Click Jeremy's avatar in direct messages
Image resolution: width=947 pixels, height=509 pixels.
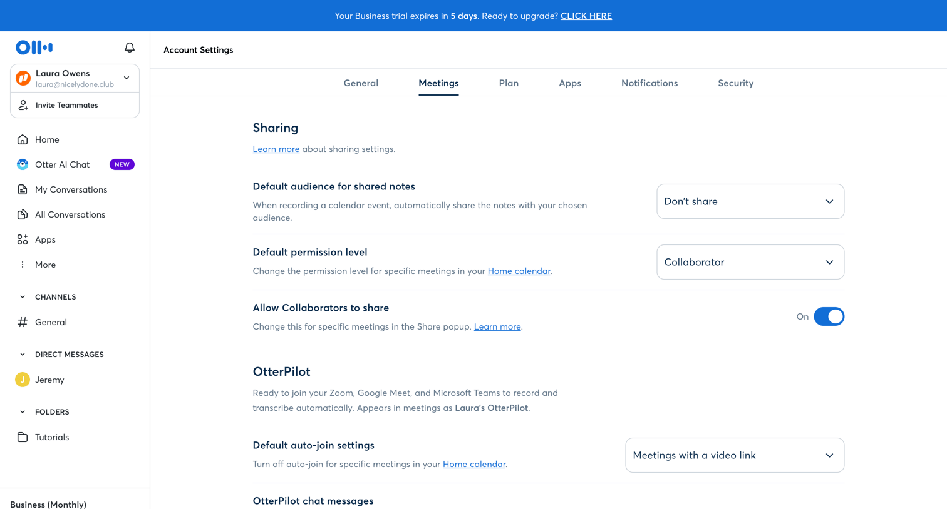[x=23, y=380]
